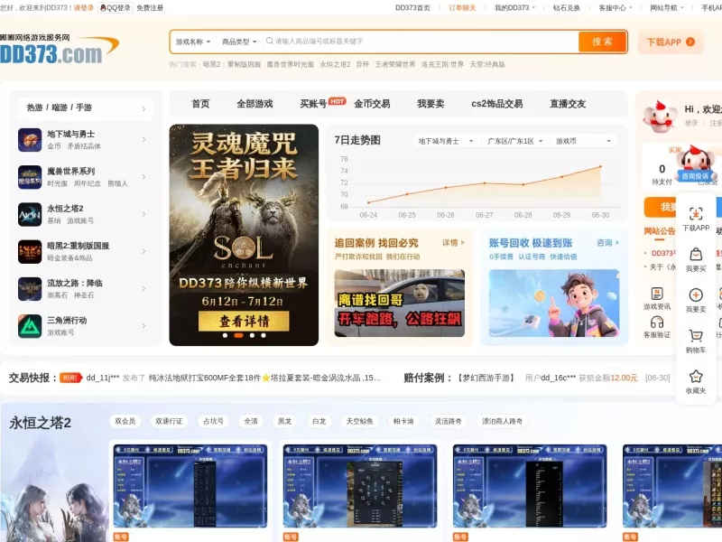Select the 双会员 filter tag
The height and width of the screenshot is (542, 722).
pos(125,421)
